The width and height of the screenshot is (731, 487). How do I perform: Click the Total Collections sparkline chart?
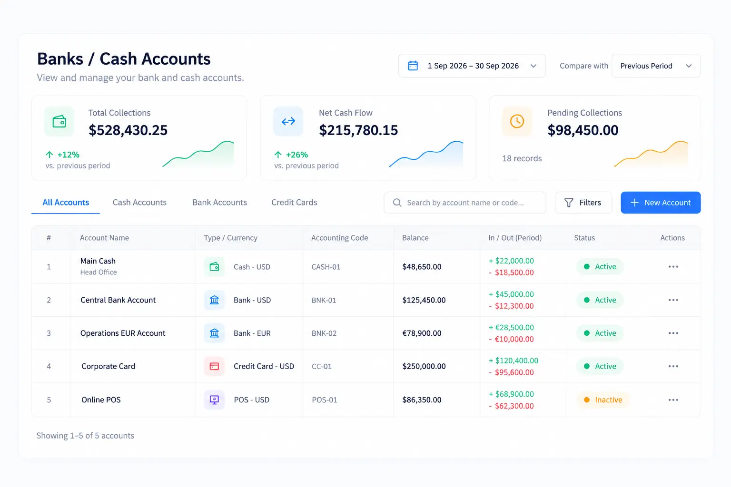point(198,154)
